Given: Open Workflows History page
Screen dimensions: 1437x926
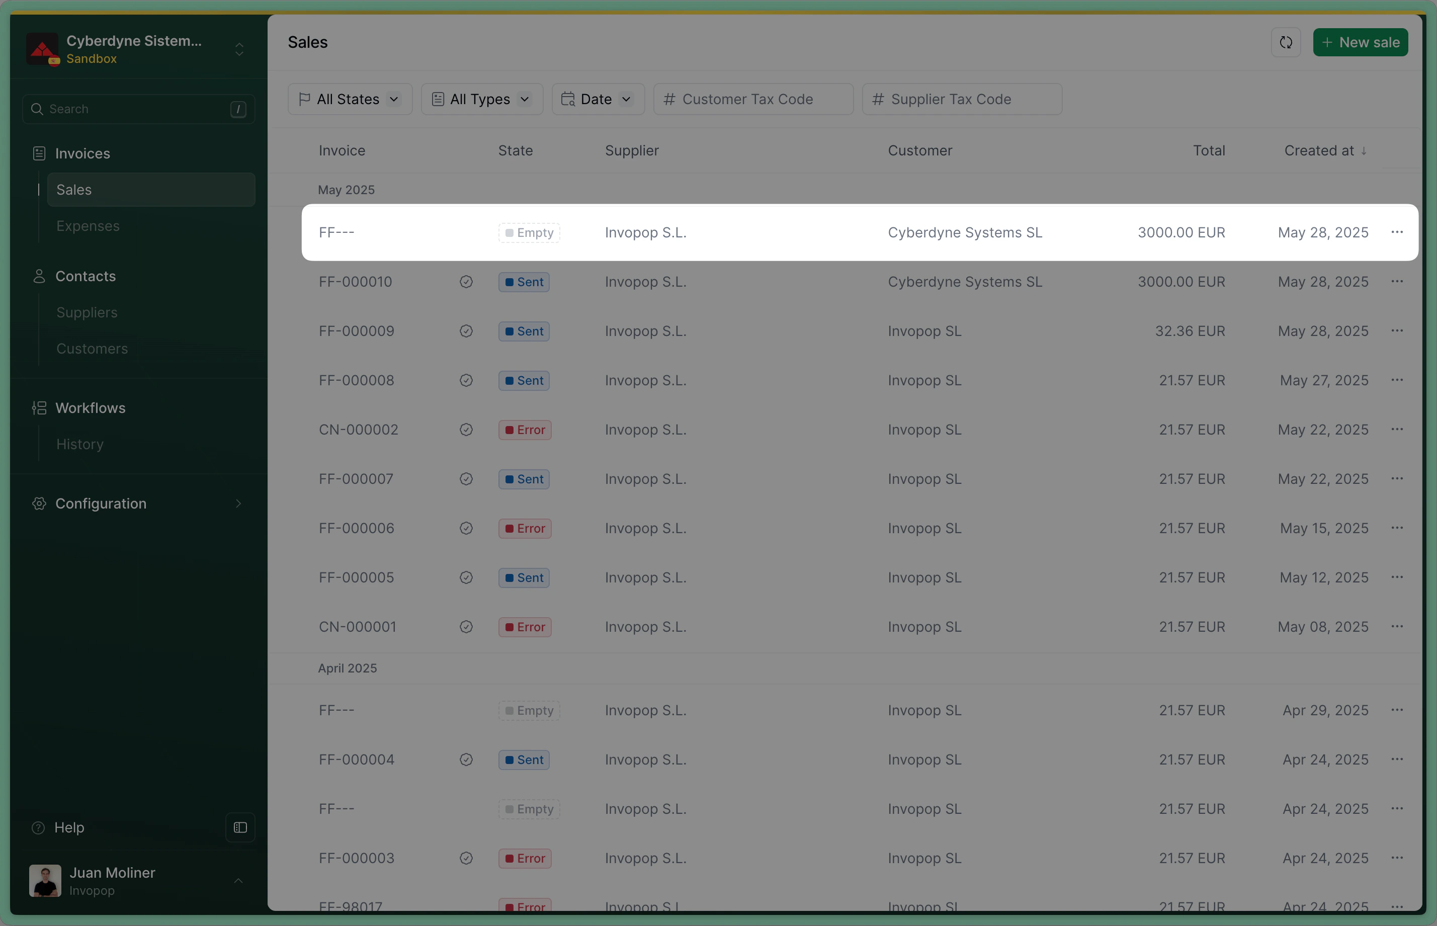Looking at the screenshot, I should coord(80,444).
